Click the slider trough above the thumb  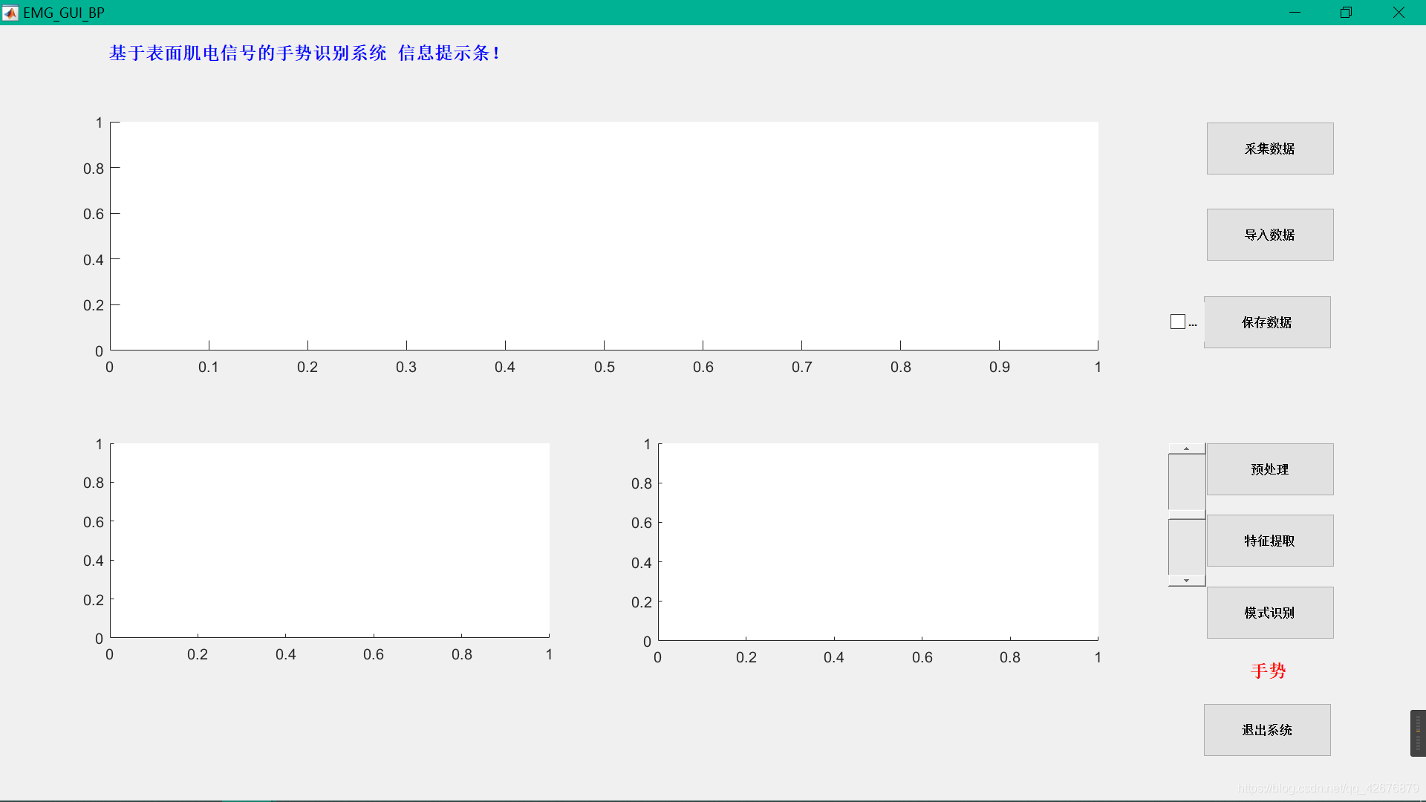tap(1186, 481)
